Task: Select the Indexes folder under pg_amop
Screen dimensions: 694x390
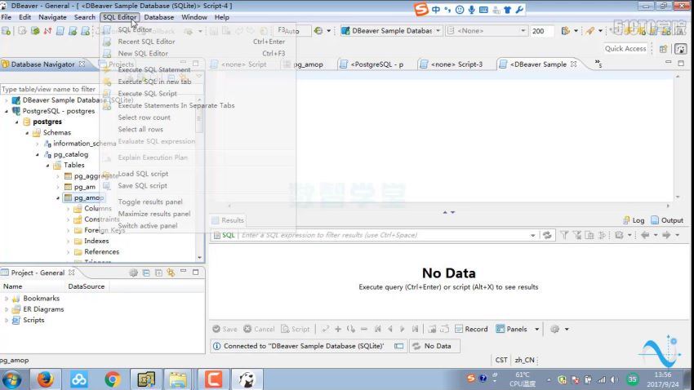Action: (x=96, y=241)
